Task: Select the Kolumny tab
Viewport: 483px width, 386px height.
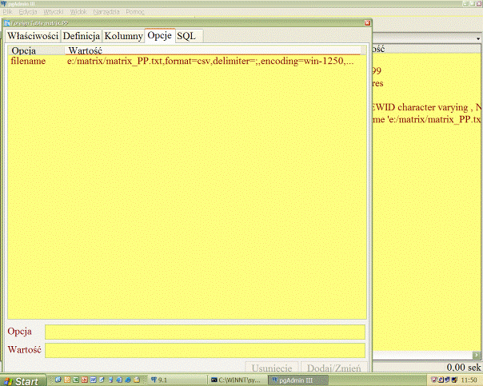Action: tap(123, 36)
